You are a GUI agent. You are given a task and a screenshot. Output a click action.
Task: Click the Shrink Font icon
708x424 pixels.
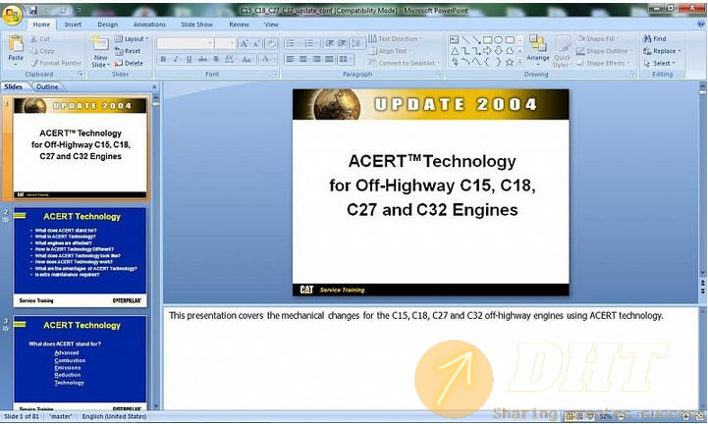coord(255,43)
